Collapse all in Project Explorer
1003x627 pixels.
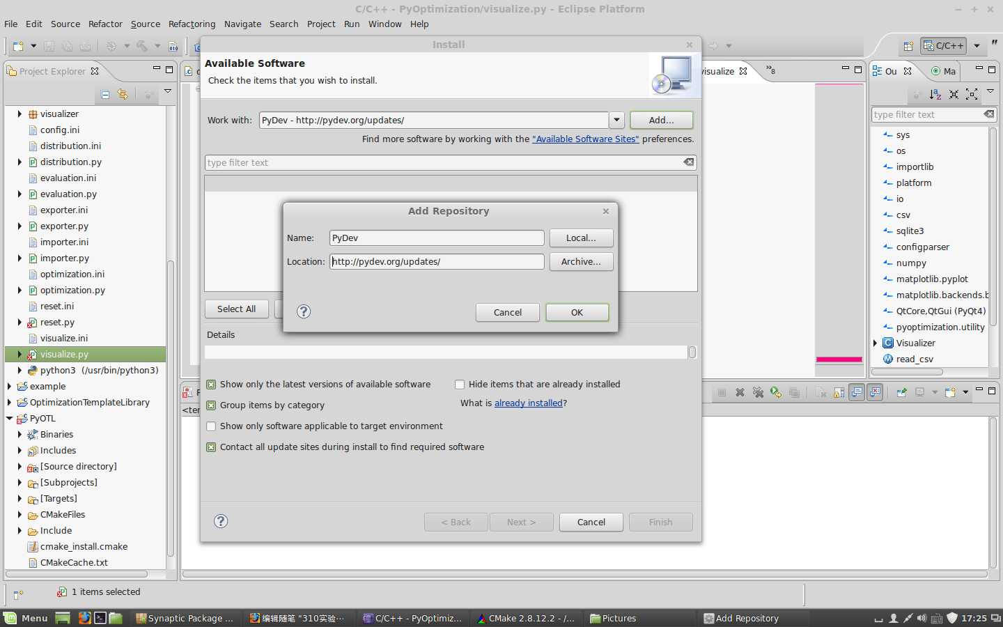pos(105,94)
